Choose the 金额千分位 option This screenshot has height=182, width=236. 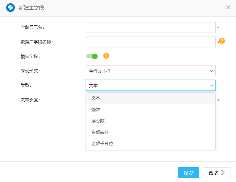[x=102, y=144]
